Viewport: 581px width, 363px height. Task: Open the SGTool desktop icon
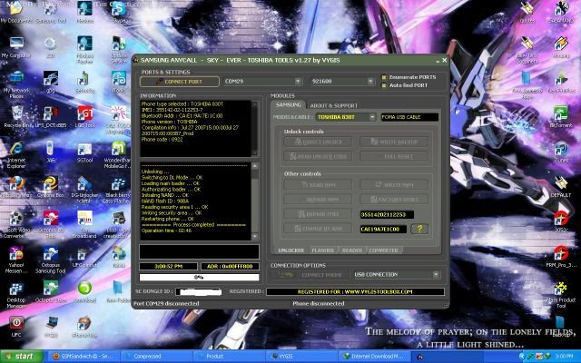click(x=84, y=152)
